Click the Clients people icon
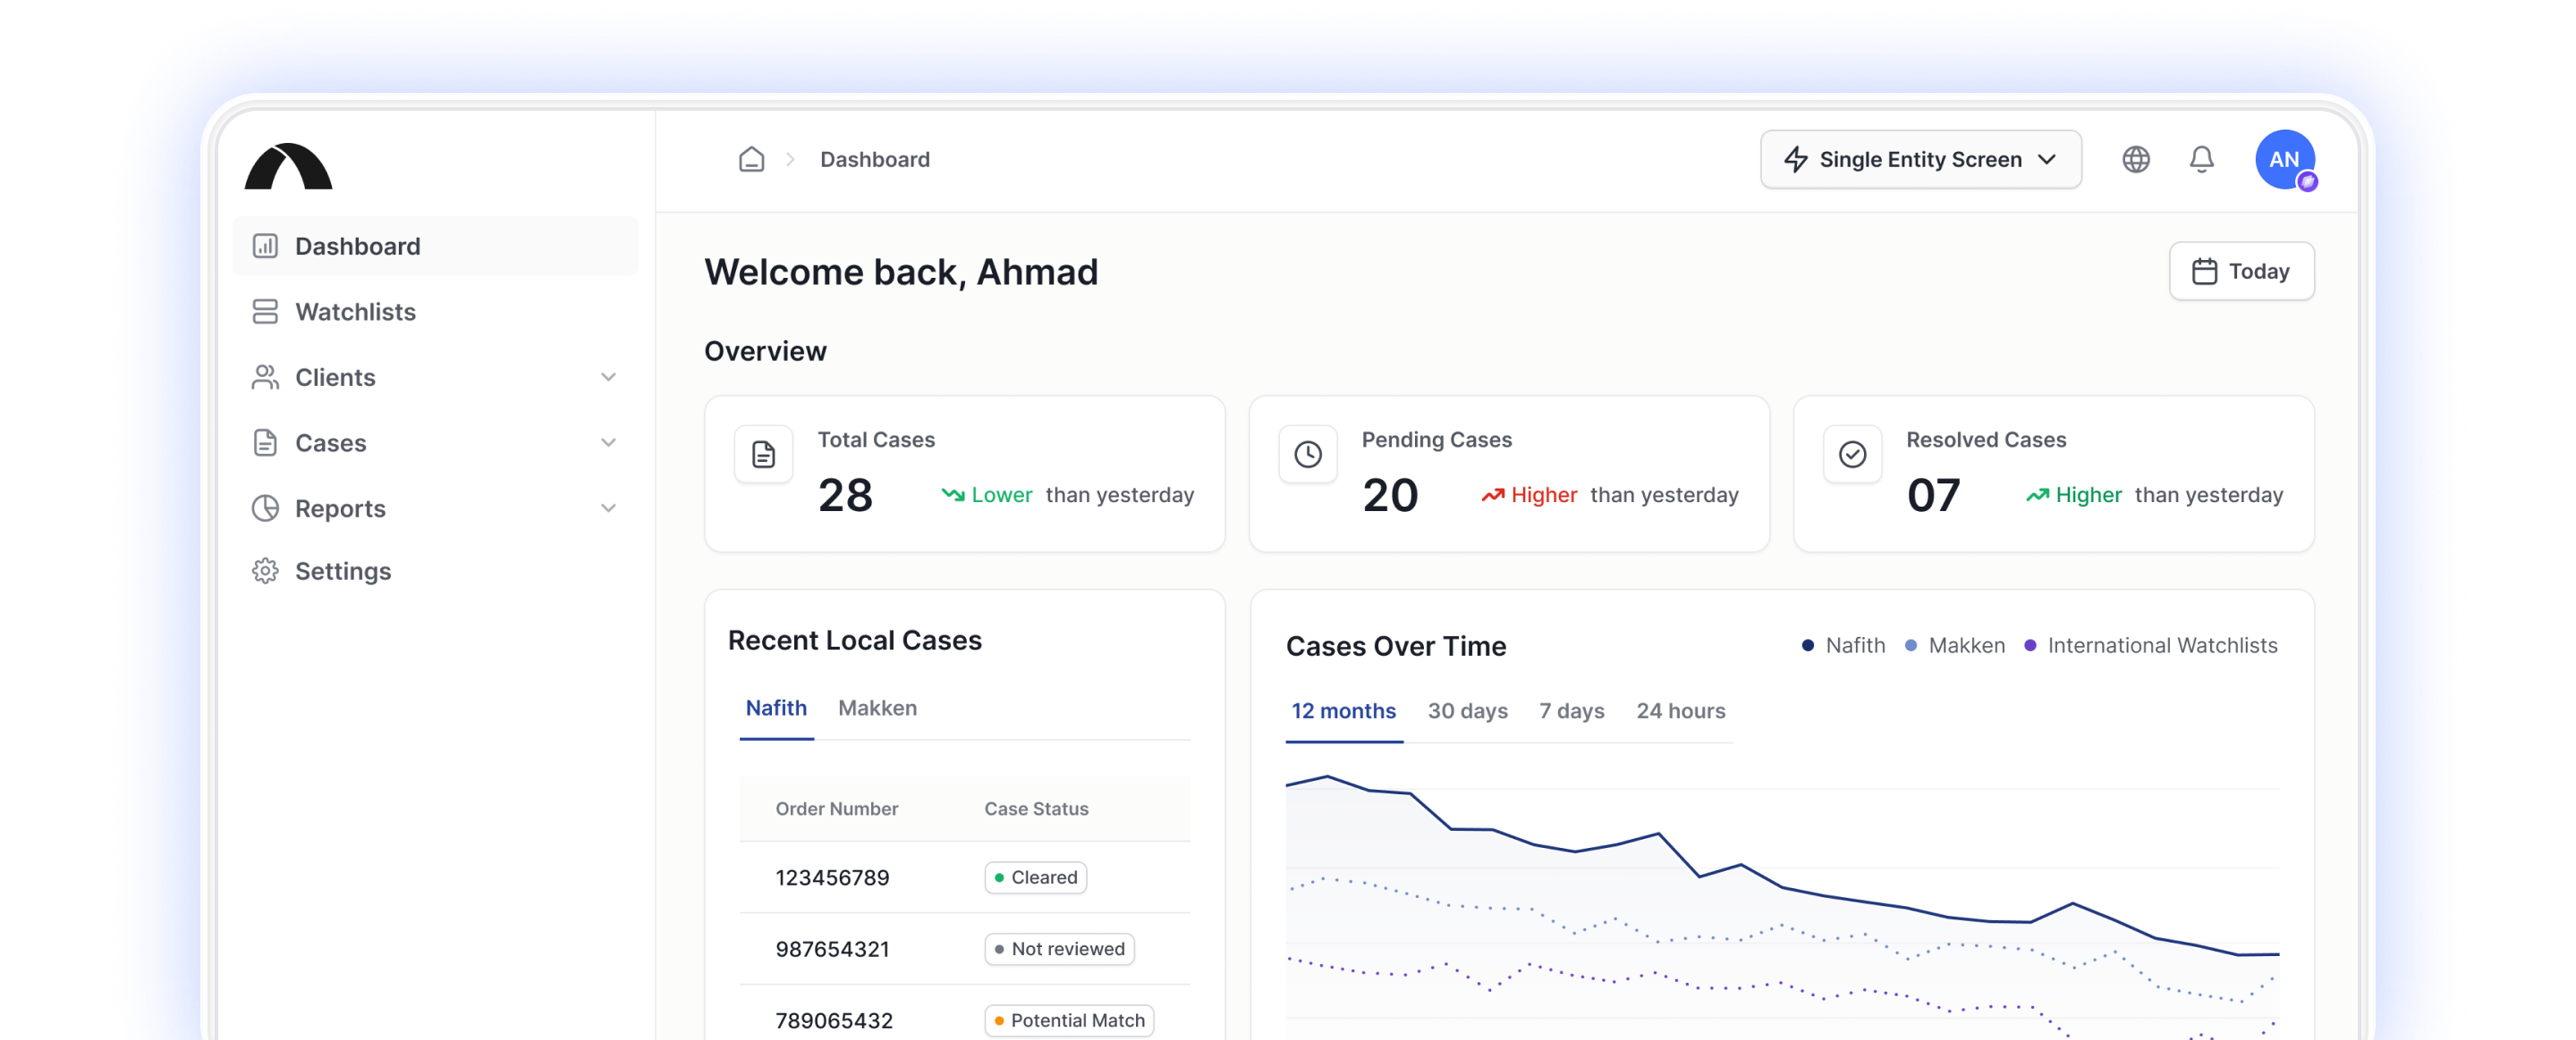This screenshot has height=1040, width=2576. [x=265, y=377]
